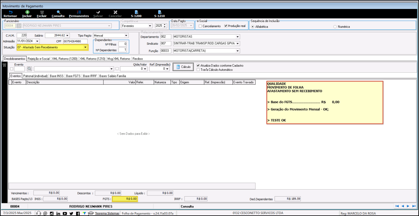Image resolution: width=419 pixels, height=216 pixels.
Task: Go to the previous record
Action: (403, 206)
